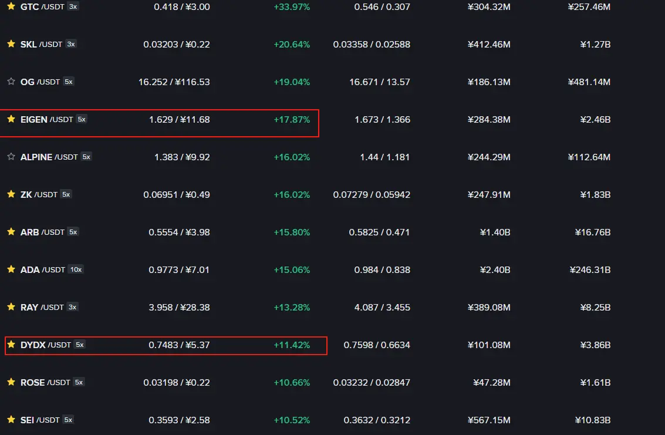Toggle the ZK/USDT favorite star

[11, 194]
